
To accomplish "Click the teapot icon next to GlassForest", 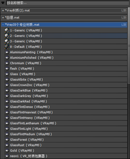I will (7, 140).
